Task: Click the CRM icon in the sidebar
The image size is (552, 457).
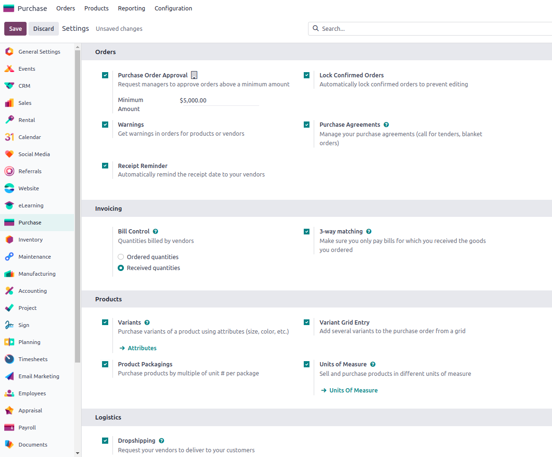Action: pos(9,85)
